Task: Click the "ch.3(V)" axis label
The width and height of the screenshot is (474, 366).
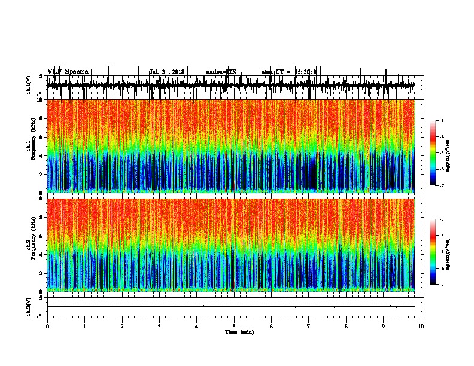Action: (28, 307)
